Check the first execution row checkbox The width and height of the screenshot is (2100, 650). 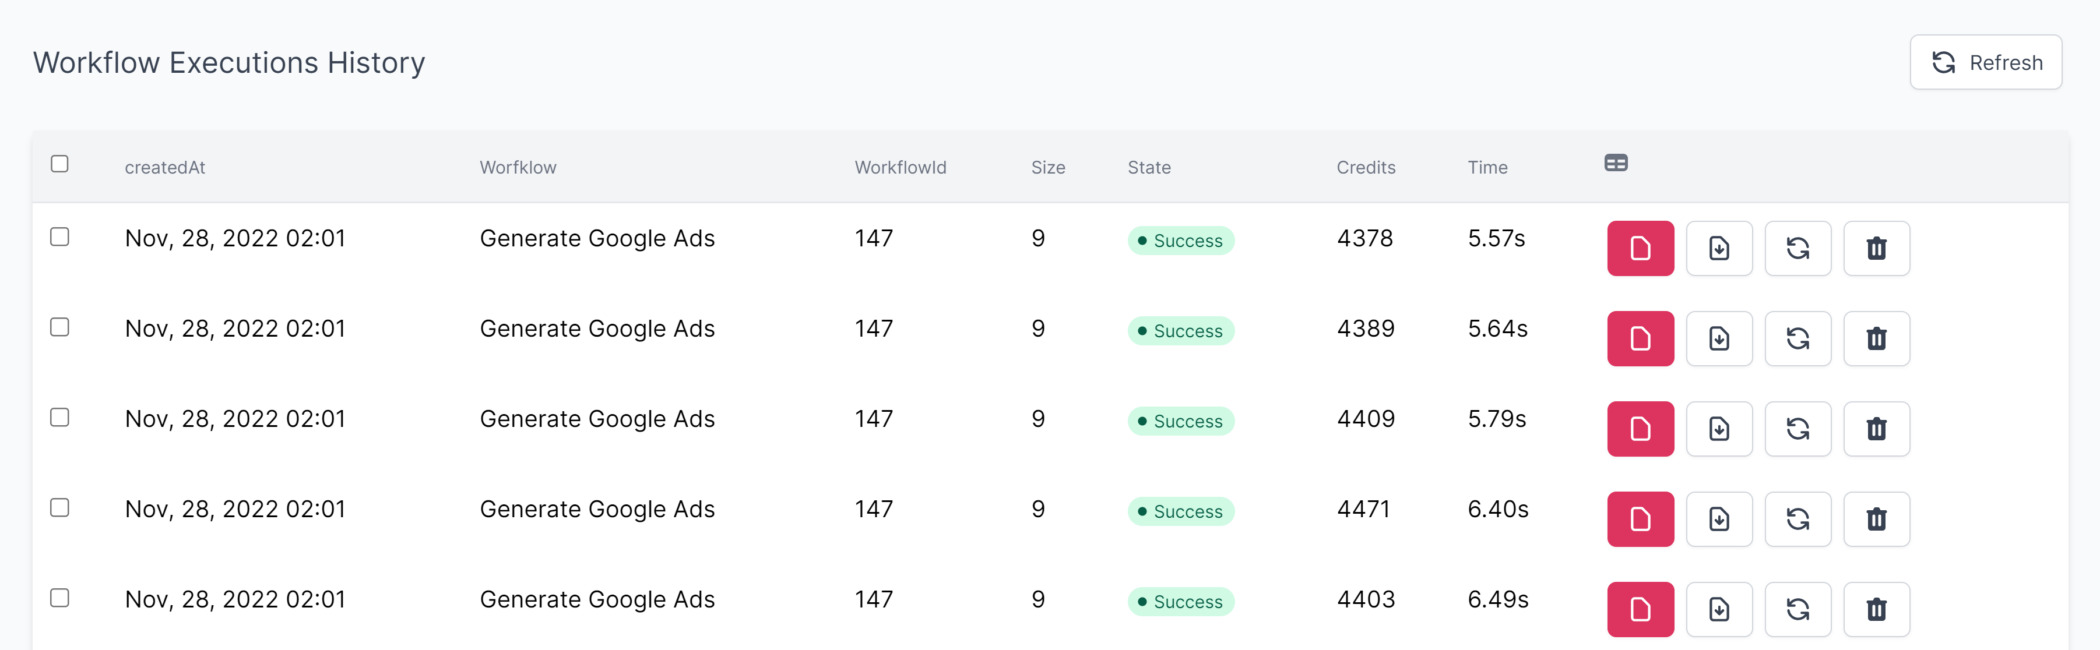tap(59, 237)
